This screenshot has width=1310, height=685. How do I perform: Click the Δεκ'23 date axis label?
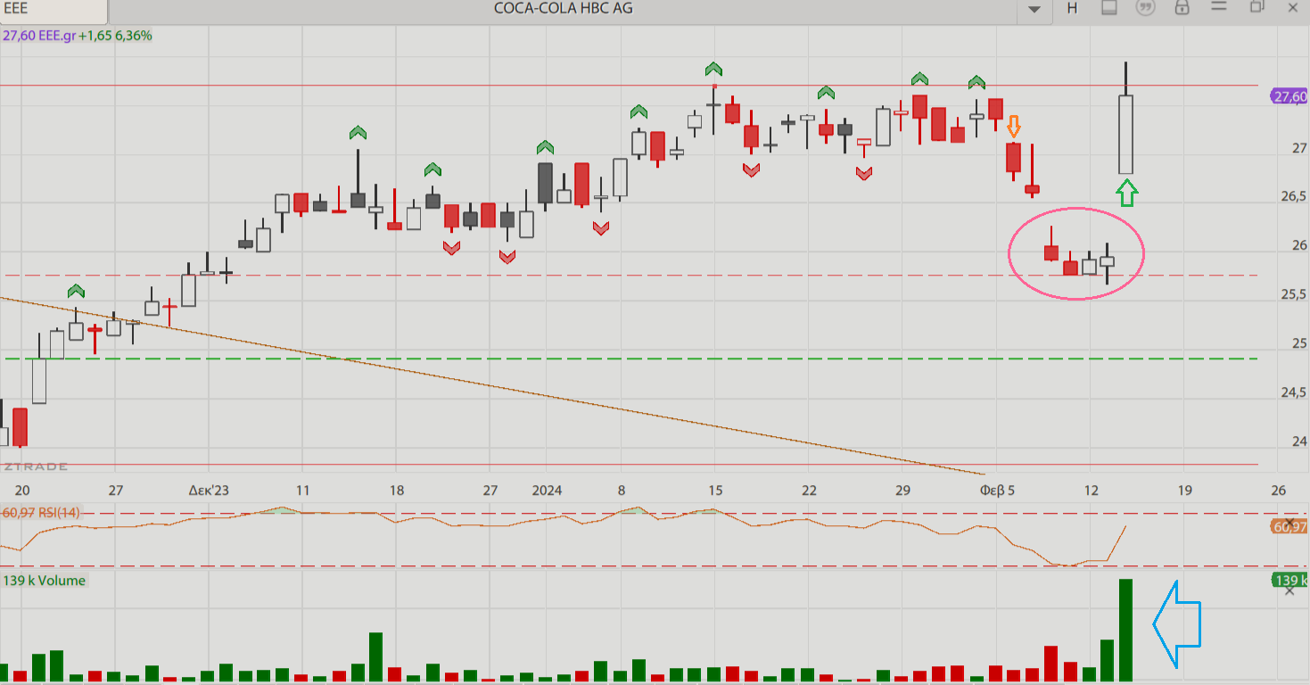(208, 490)
